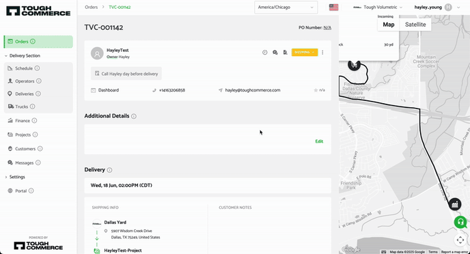Image resolution: width=470 pixels, height=254 pixels.
Task: Click the green headset support icon
Action: point(460,223)
